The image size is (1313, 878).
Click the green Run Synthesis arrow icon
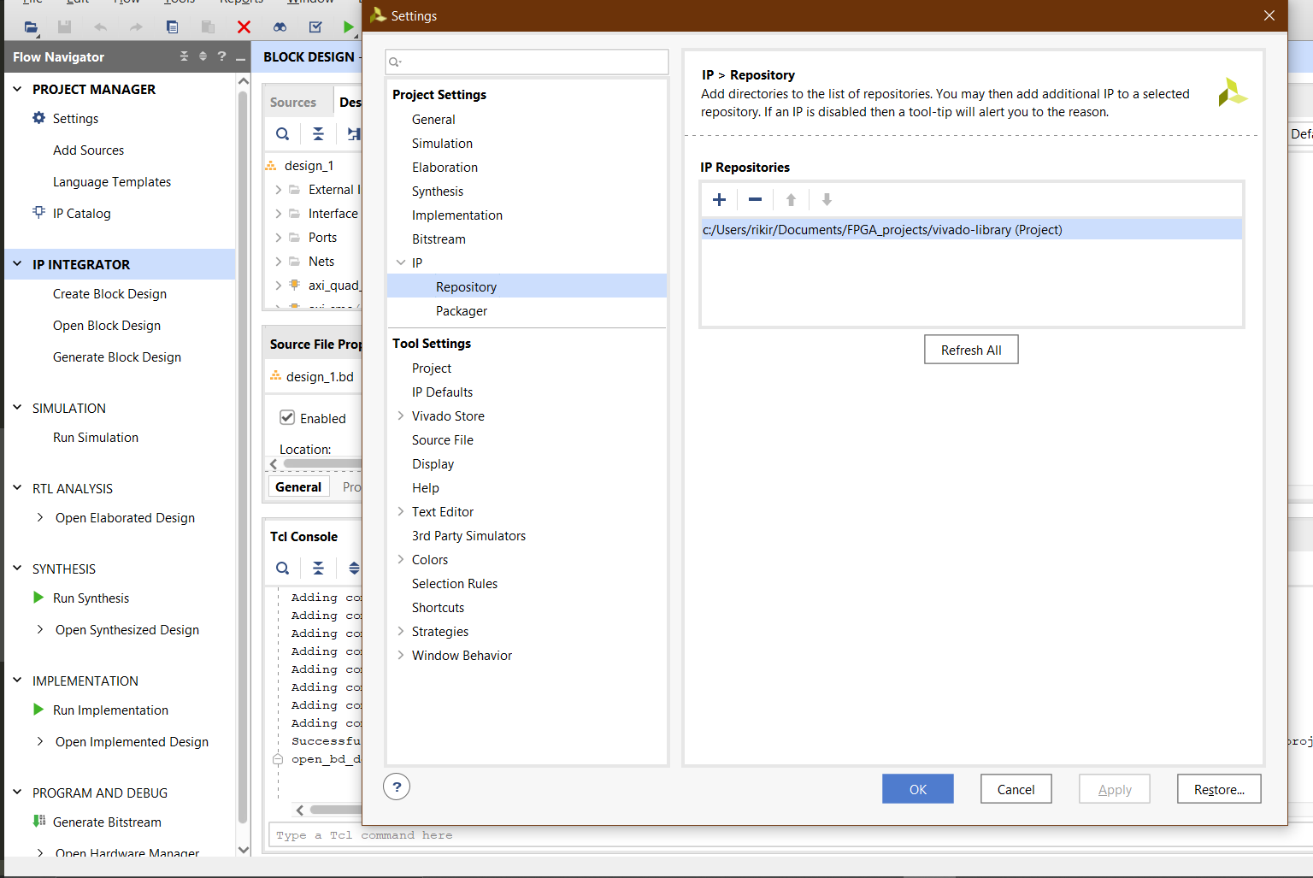point(38,598)
